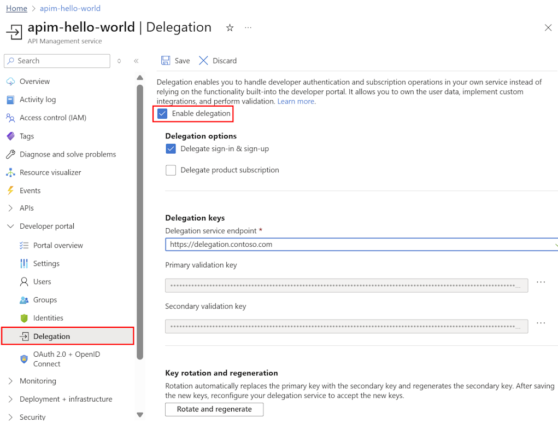Uncheck Delegate sign-in & sign-up
Screen dimensions: 558x423
click(x=171, y=148)
